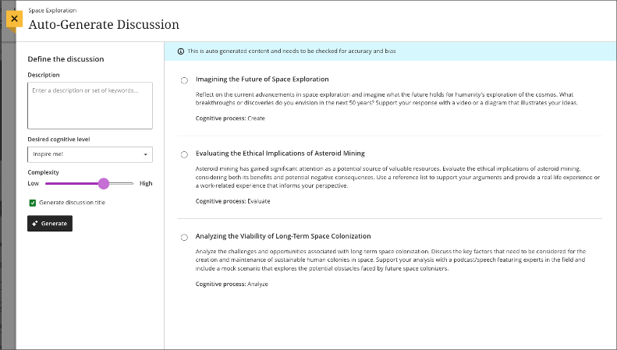Choose the Long-Term Space Colonization radio option
The image size is (617, 350).
(184, 237)
